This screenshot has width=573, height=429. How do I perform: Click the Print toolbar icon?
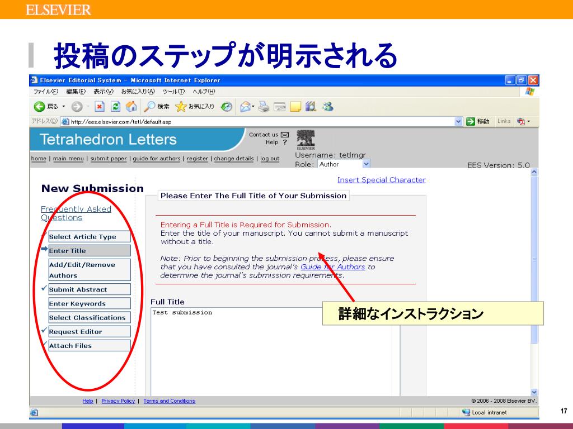coord(264,107)
